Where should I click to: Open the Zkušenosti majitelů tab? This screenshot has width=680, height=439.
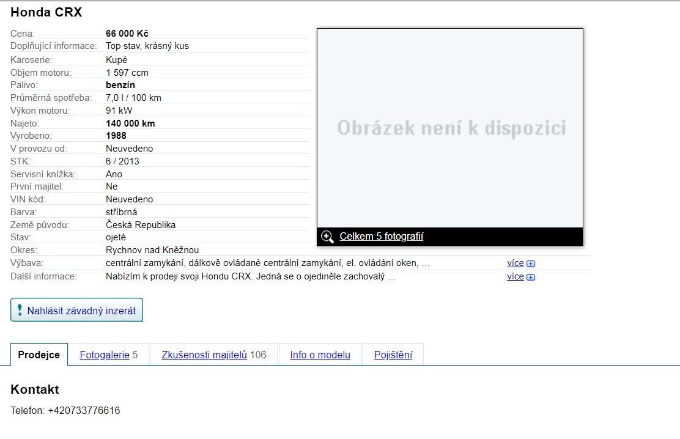pos(204,355)
